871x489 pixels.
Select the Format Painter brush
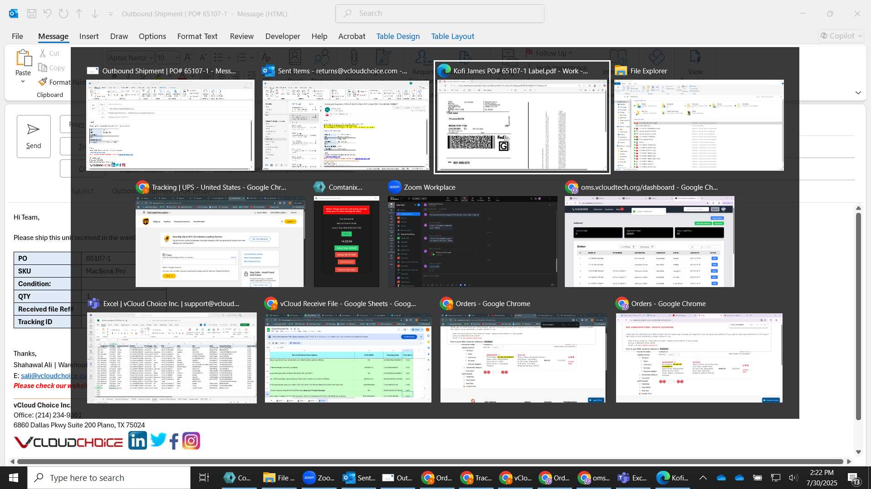pos(43,82)
